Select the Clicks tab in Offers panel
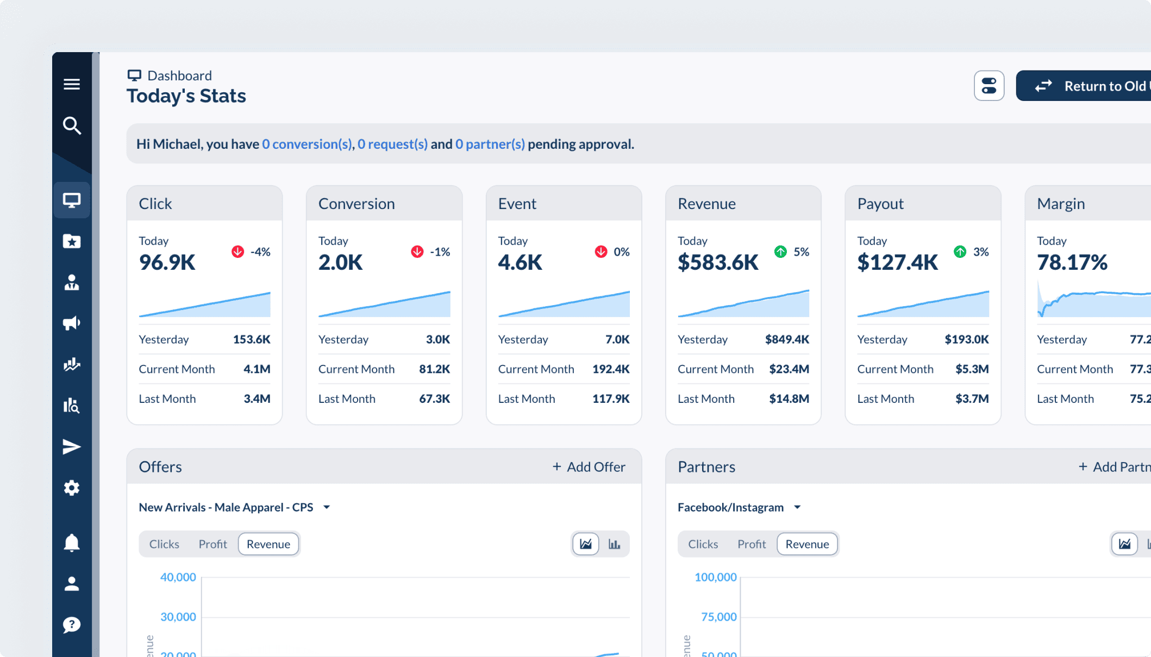Image resolution: width=1151 pixels, height=657 pixels. (164, 544)
